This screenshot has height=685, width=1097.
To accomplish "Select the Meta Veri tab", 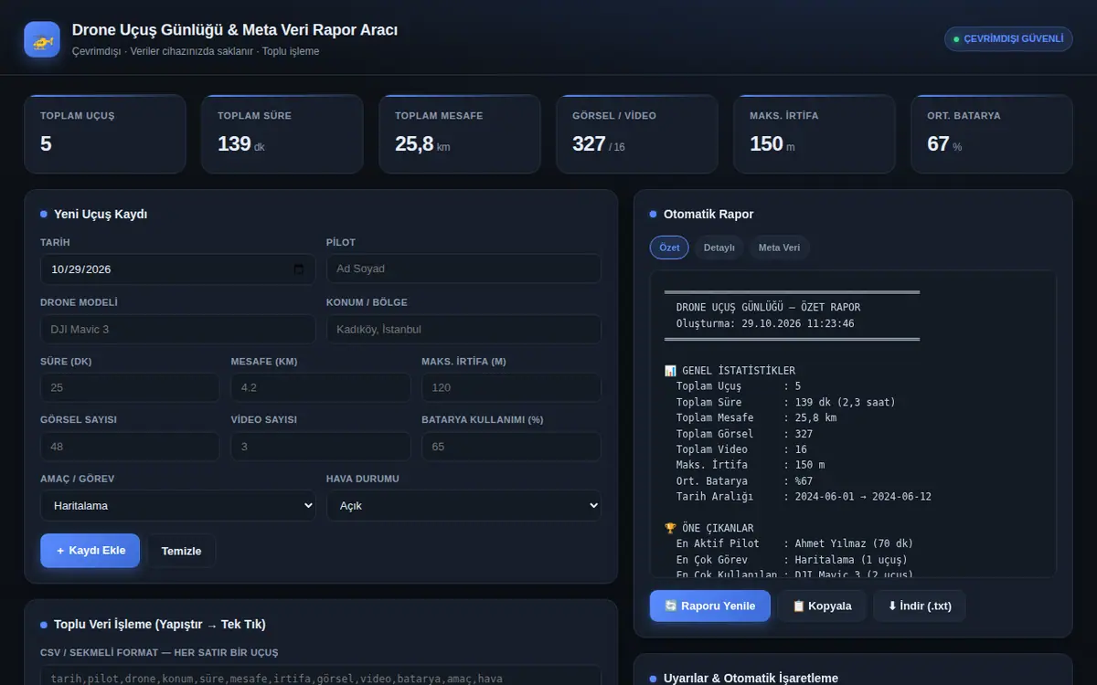I will click(779, 248).
